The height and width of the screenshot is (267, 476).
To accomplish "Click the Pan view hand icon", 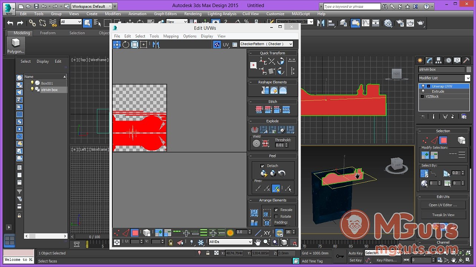I will tap(258, 242).
